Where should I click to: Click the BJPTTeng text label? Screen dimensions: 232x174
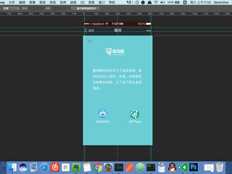pyautogui.click(x=135, y=122)
